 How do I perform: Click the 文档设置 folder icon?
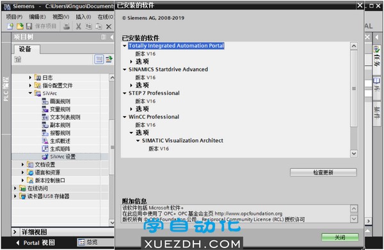30,165
